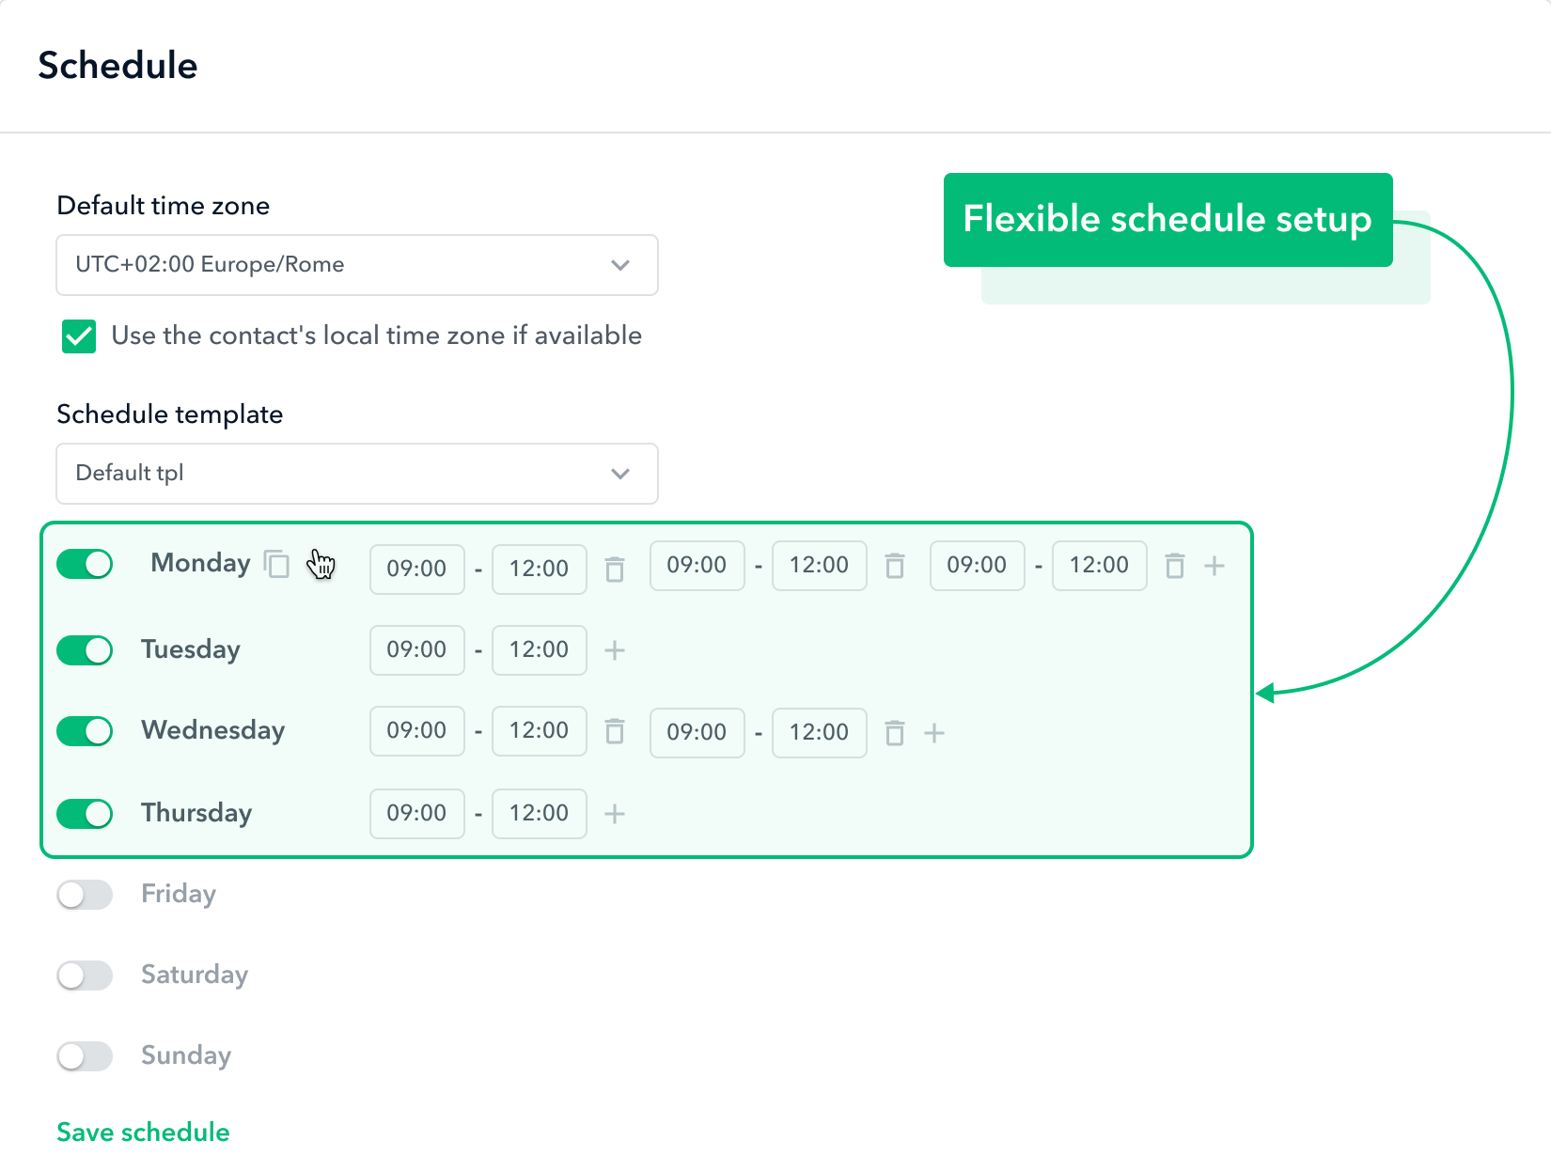Image resolution: width=1551 pixels, height=1171 pixels.
Task: Delete Monday's first time slot
Action: pos(615,569)
